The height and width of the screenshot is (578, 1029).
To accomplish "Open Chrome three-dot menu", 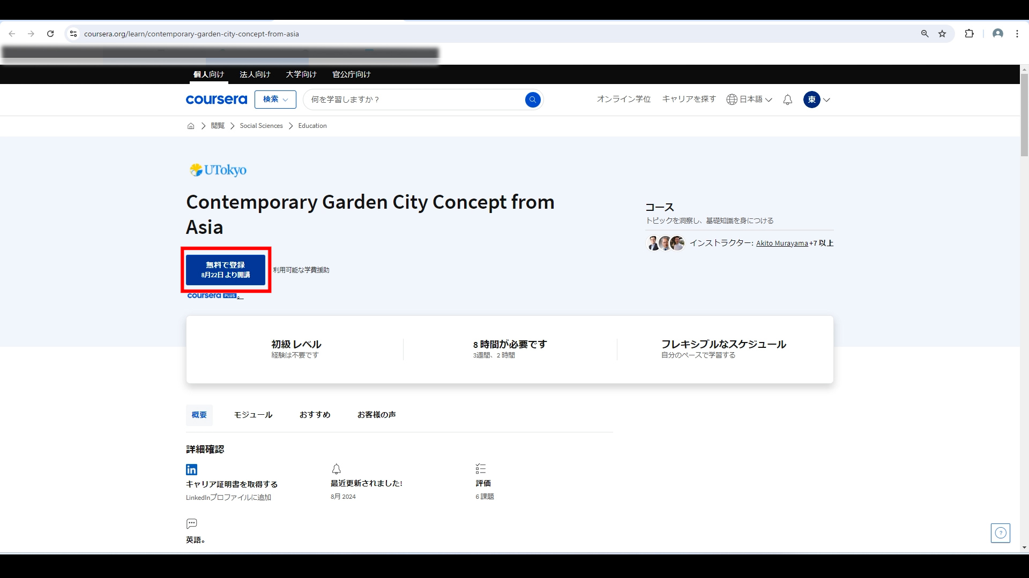I will coord(1017,34).
